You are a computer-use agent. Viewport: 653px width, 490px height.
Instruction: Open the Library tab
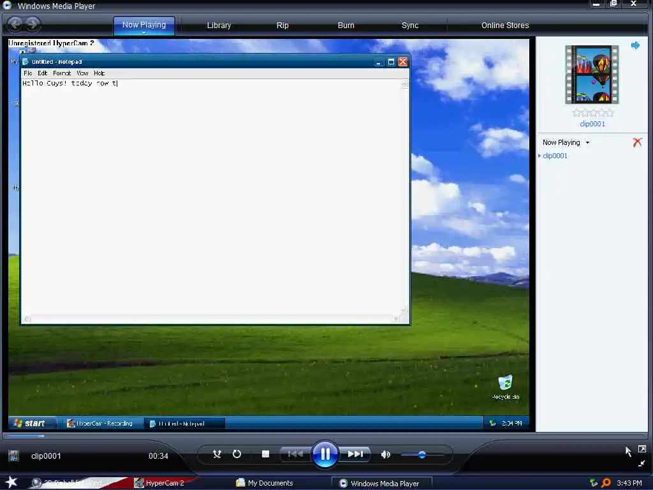[x=219, y=26]
